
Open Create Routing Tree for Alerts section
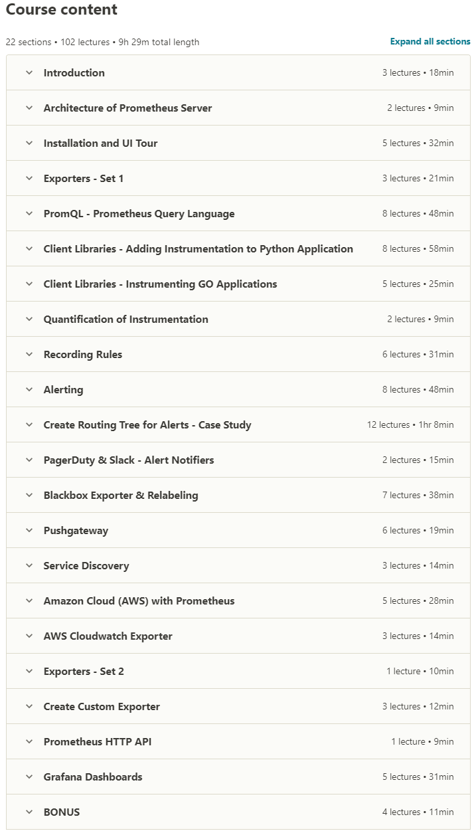click(x=147, y=425)
